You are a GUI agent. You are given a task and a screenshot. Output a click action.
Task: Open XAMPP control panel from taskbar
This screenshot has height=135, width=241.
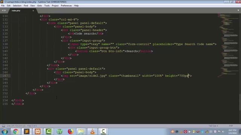38,132
